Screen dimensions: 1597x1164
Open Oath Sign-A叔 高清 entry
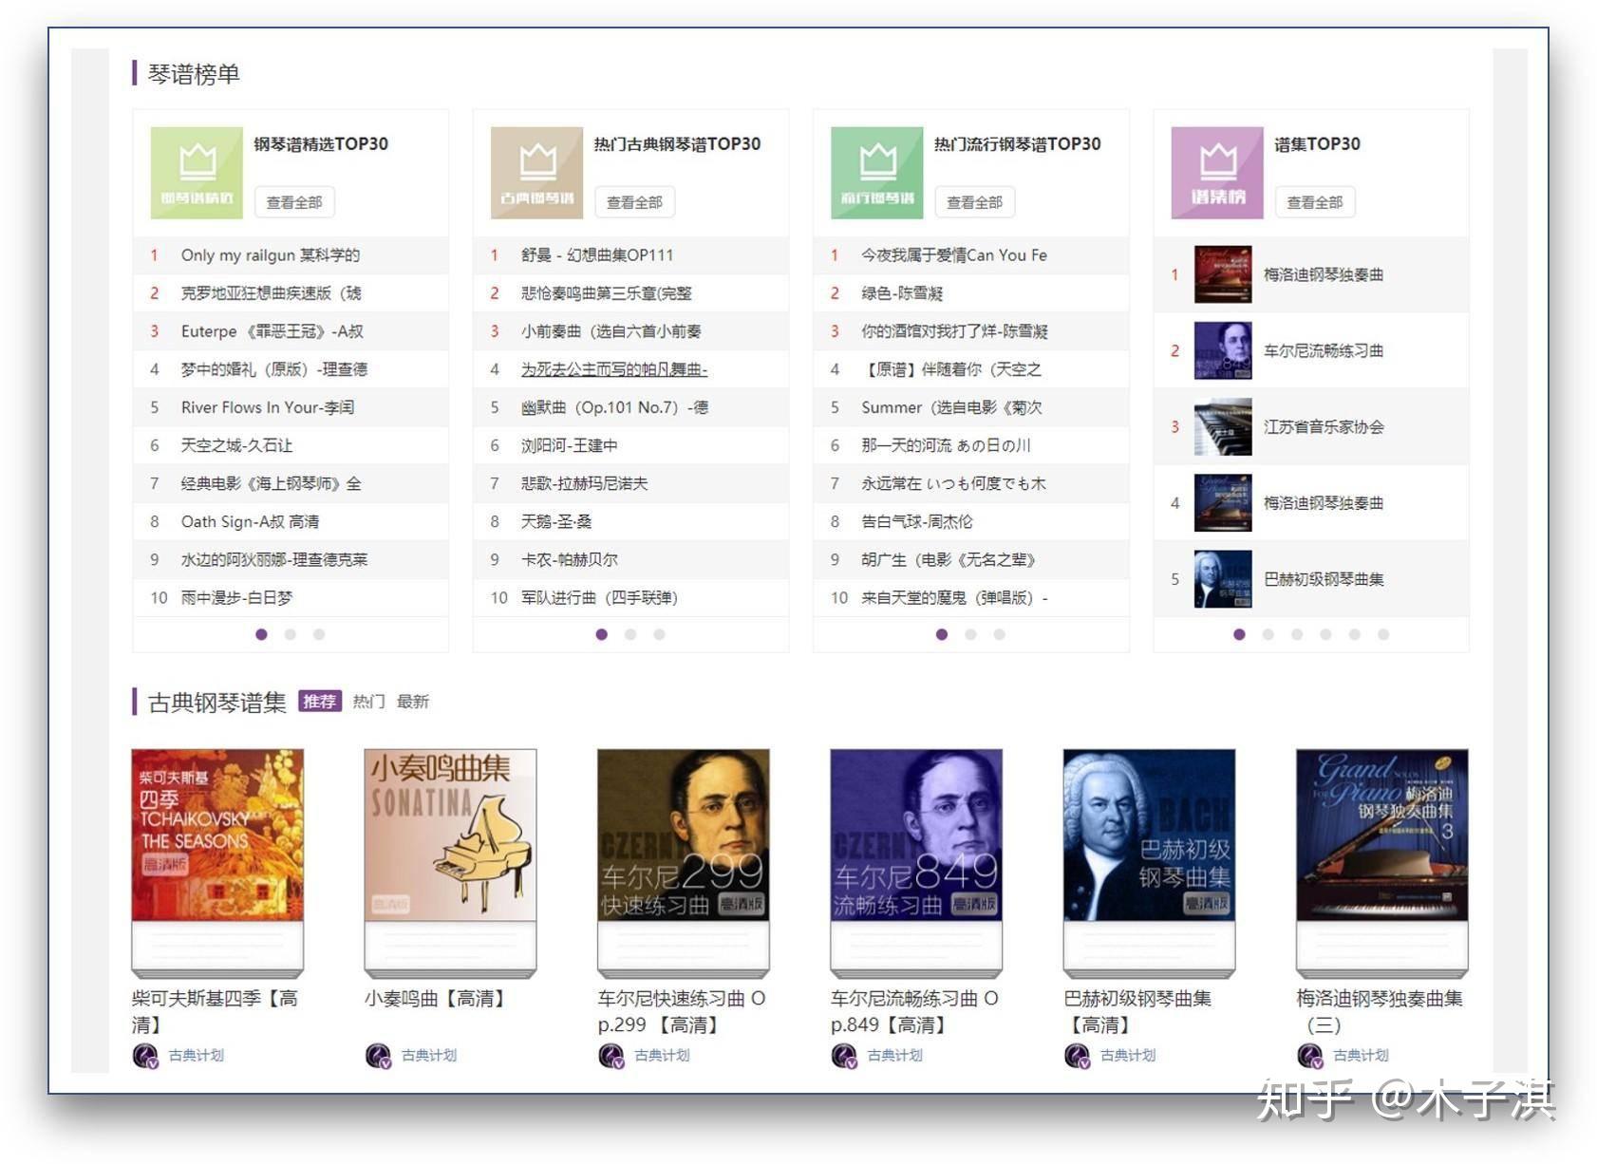pos(250,521)
